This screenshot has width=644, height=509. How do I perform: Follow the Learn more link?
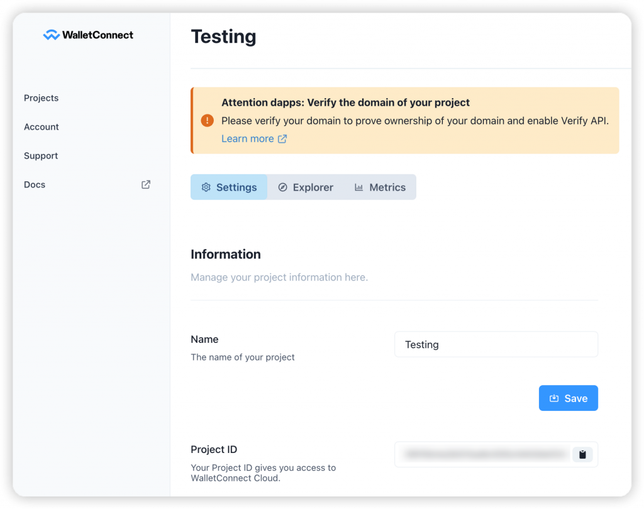[x=247, y=138]
